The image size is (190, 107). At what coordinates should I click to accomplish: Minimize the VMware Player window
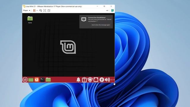pos(97,6)
